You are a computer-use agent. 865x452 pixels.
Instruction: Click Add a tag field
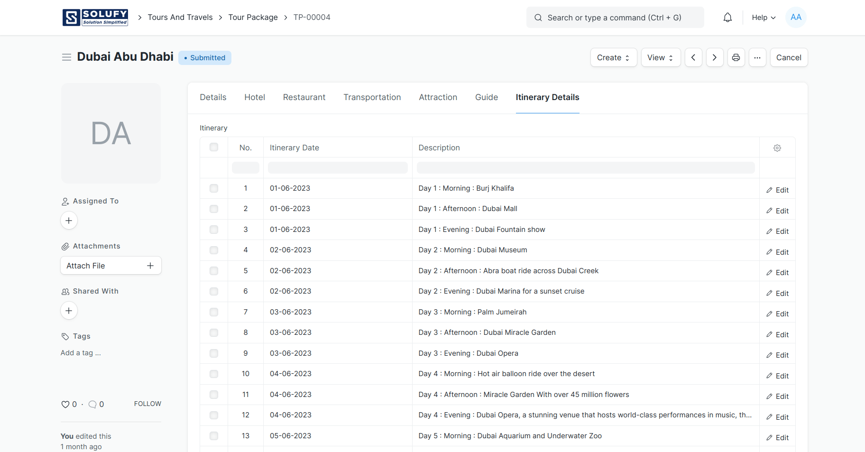[81, 353]
